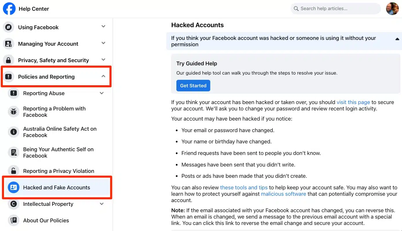Image resolution: width=402 pixels, height=231 pixels.
Task: Click the bug icon for Reporting a Problem
Action: (13, 112)
